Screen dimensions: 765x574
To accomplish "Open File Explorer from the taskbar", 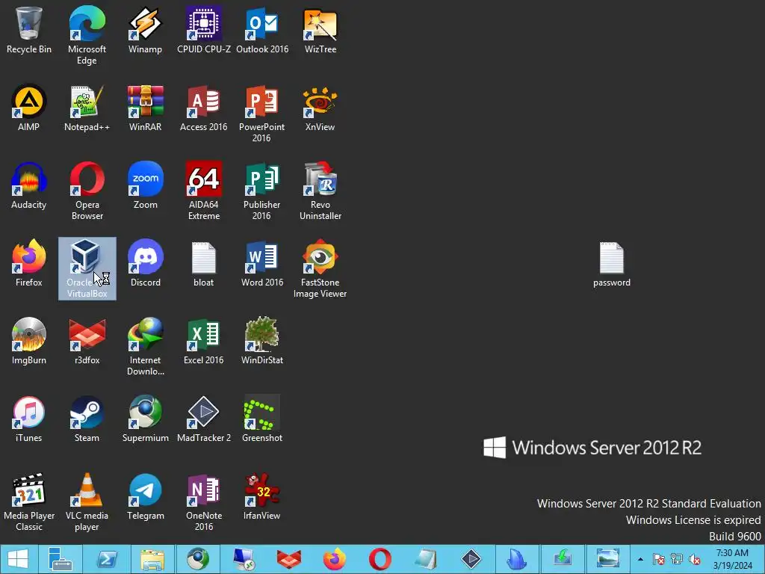I will coord(152,559).
